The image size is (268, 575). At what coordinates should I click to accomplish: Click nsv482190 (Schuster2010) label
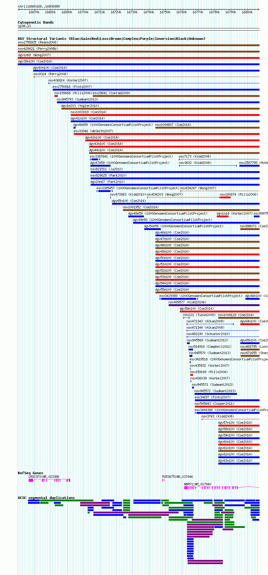click(208, 334)
